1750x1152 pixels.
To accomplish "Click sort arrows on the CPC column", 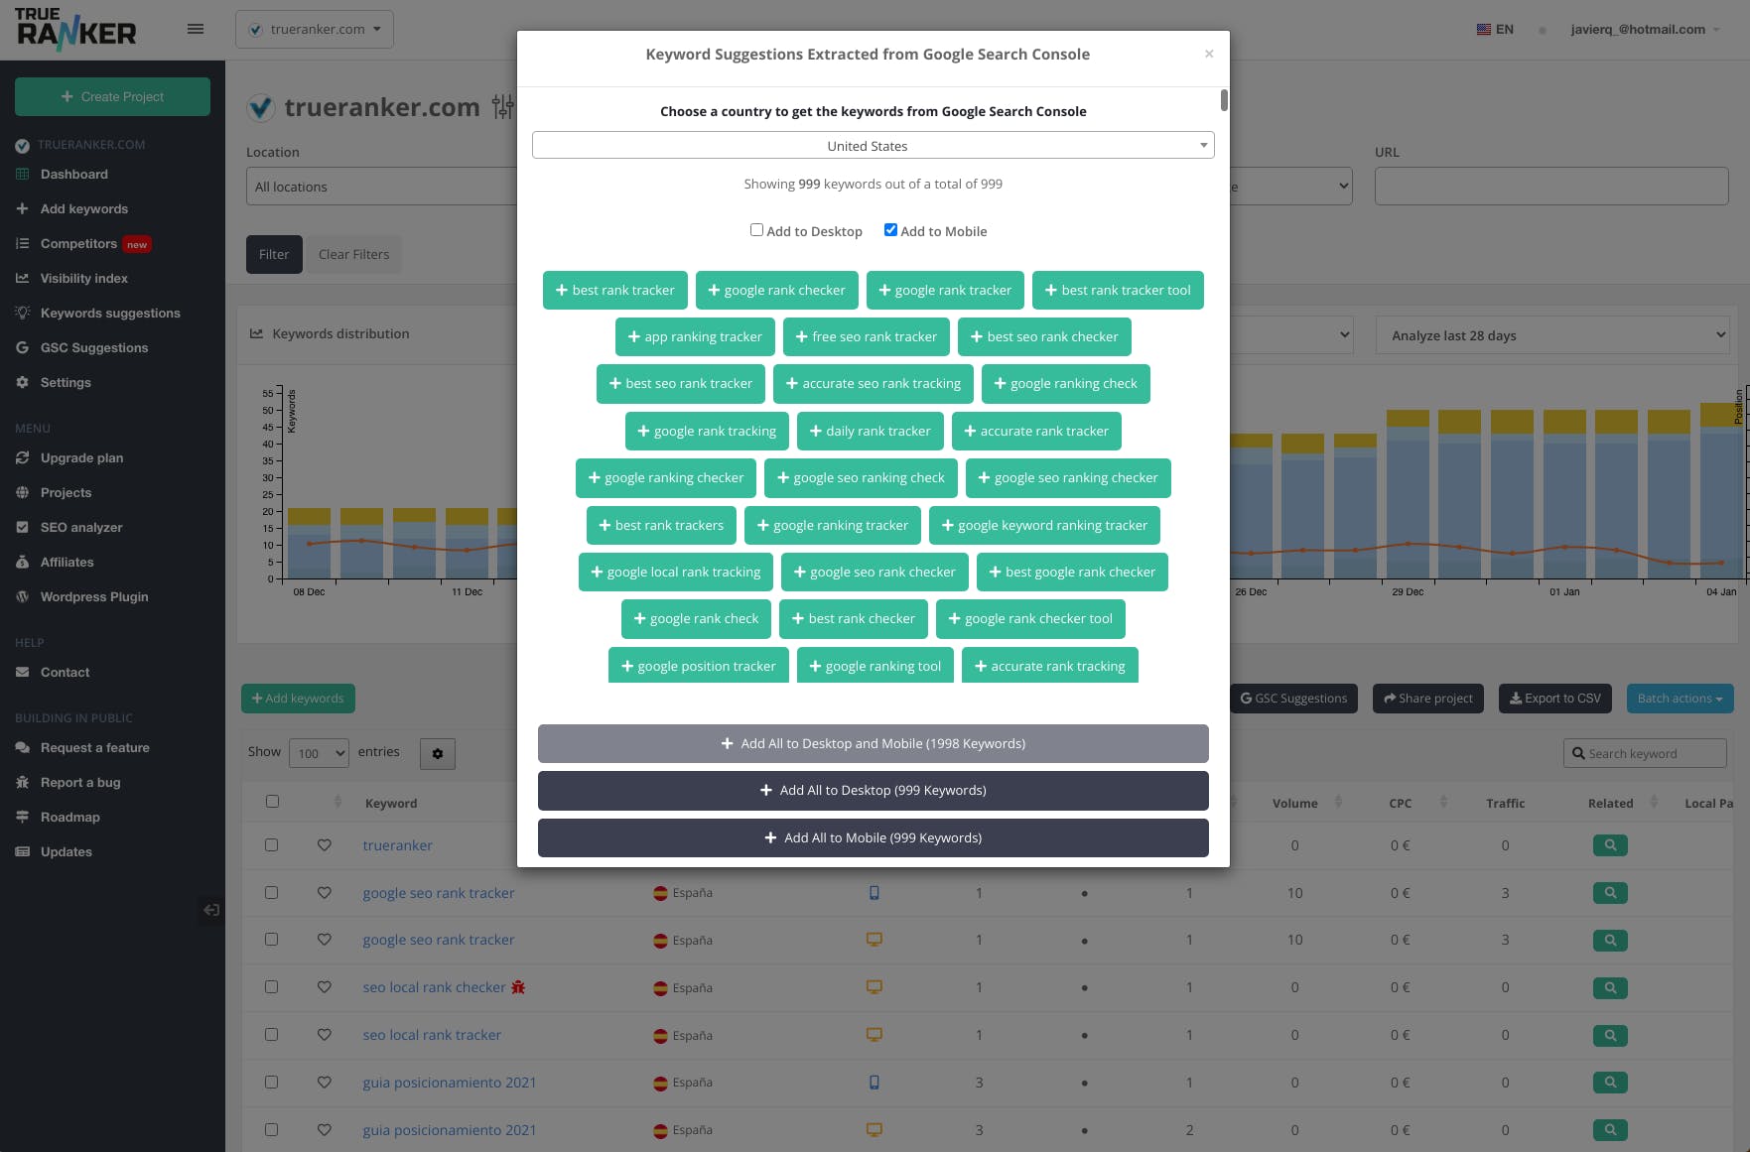I will coord(1443,802).
